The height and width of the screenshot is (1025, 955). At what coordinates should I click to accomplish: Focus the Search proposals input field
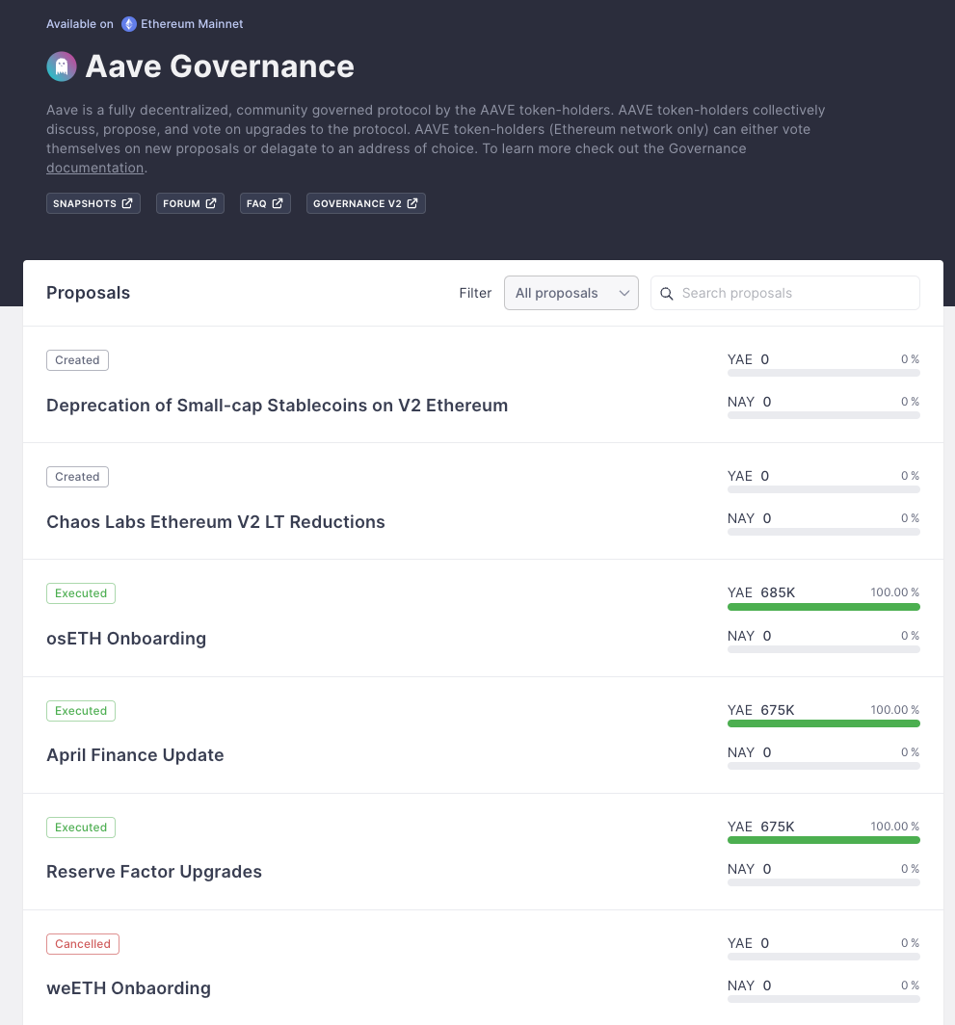[785, 293]
